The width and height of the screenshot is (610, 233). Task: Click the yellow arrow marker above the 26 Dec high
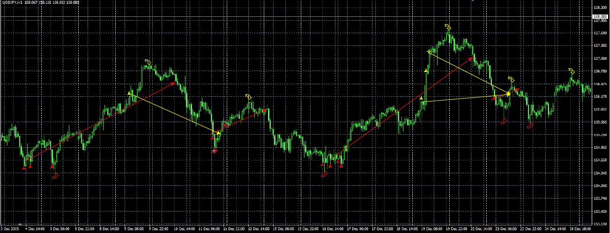click(x=572, y=71)
